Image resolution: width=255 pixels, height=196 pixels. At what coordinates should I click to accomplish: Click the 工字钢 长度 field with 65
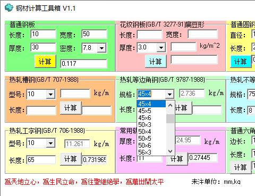click(41, 160)
